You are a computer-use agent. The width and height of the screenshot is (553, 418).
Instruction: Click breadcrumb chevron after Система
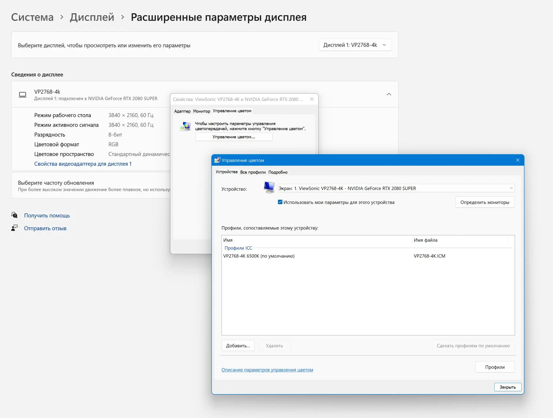point(62,17)
